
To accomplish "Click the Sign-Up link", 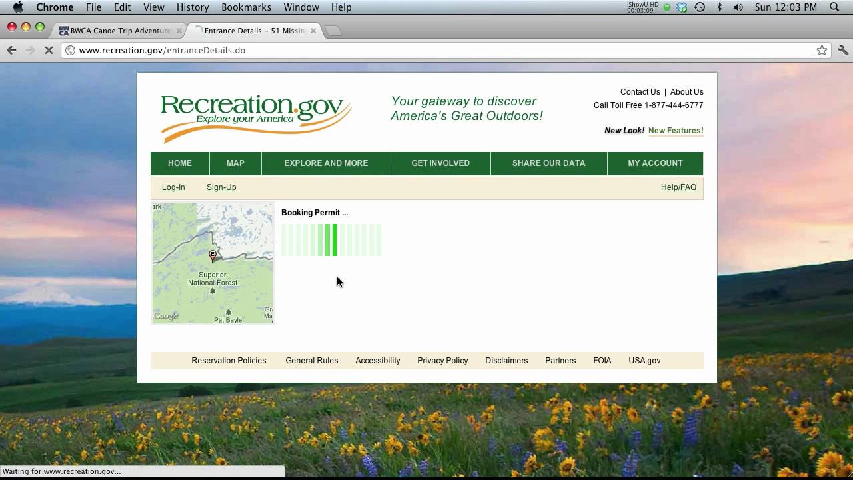I will pos(221,187).
